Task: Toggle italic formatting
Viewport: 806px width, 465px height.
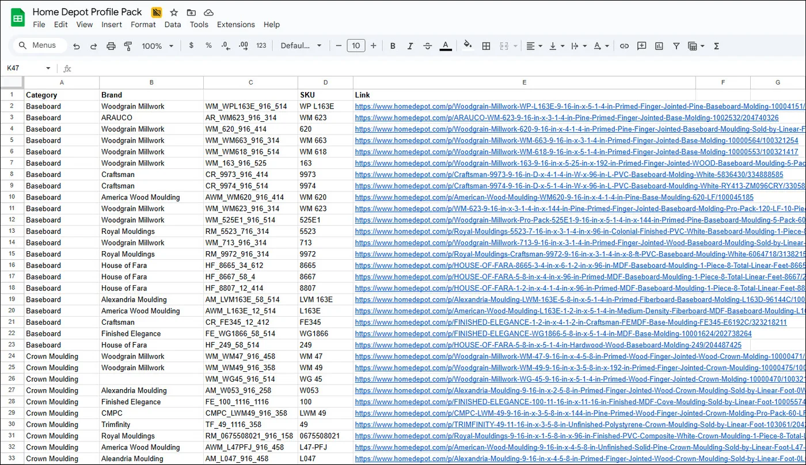Action: [410, 45]
